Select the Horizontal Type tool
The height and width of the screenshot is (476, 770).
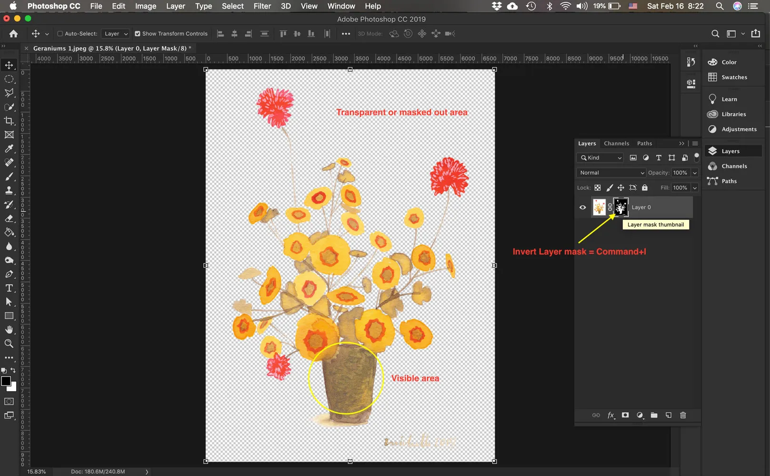[9, 288]
